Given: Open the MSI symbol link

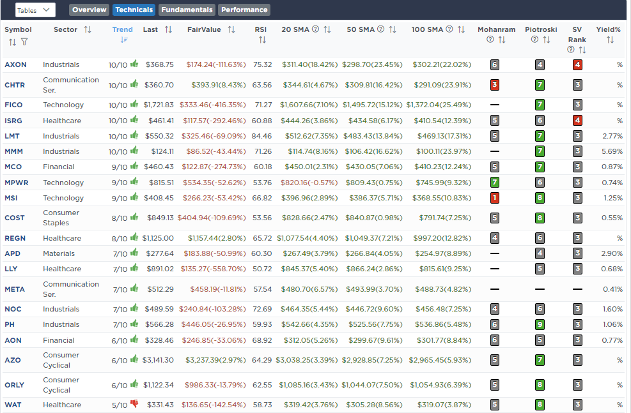Looking at the screenshot, I should (x=11, y=198).
